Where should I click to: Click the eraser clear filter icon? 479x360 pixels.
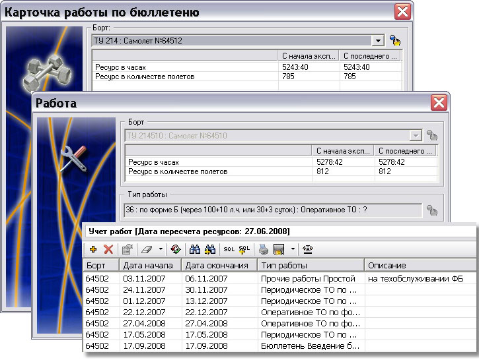147,249
